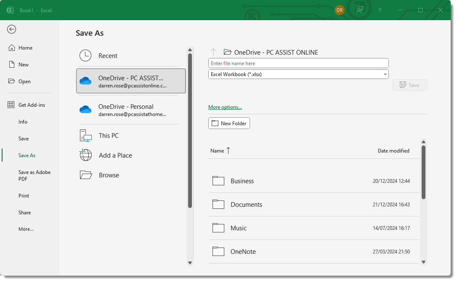Expand More... in the sidebar

click(26, 229)
